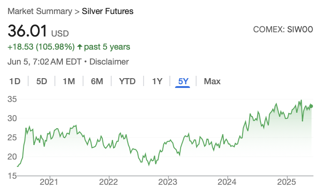Click the chart's end-point dot marker
This screenshot has width=320, height=189.
tap(311, 106)
